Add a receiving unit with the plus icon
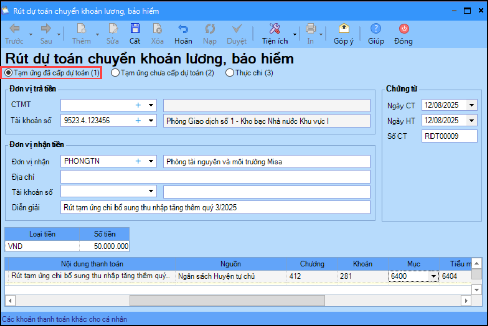The height and width of the screenshot is (326, 488). pyautogui.click(x=138, y=161)
